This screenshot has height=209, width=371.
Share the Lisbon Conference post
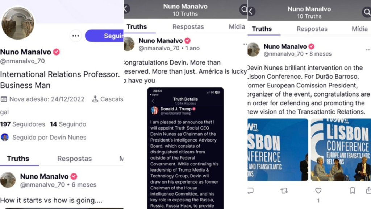click(368, 190)
